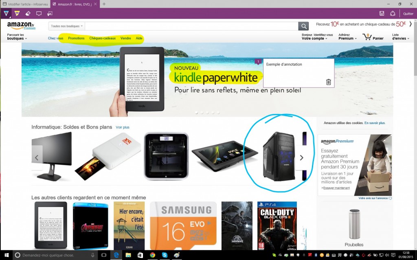Image resolution: width=417 pixels, height=260 pixels.
Task: Click Voir plus next to Informatique
Action: click(123, 127)
